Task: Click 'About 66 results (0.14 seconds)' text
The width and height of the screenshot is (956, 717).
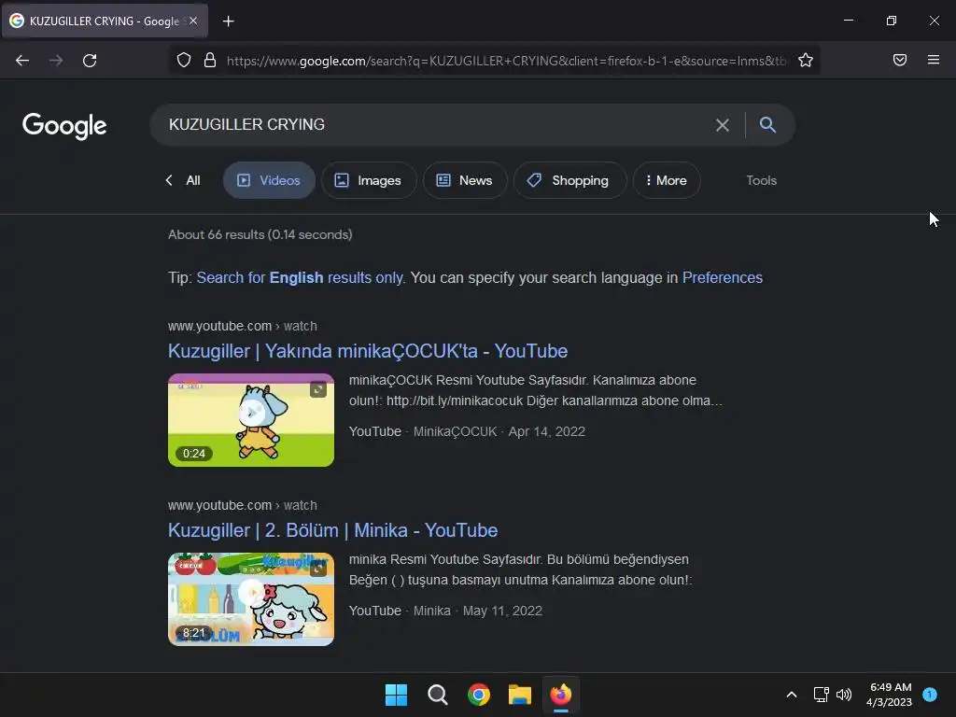Action: (260, 234)
